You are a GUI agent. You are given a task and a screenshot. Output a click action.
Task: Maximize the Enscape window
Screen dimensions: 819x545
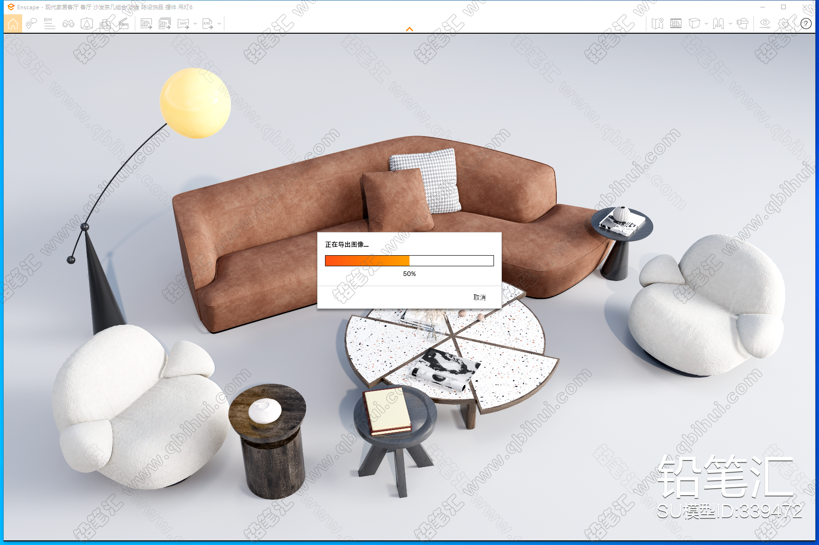click(x=783, y=7)
